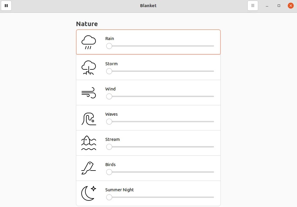Select the Rain cloud sound icon
Image resolution: width=297 pixels, height=207 pixels.
tap(88, 42)
